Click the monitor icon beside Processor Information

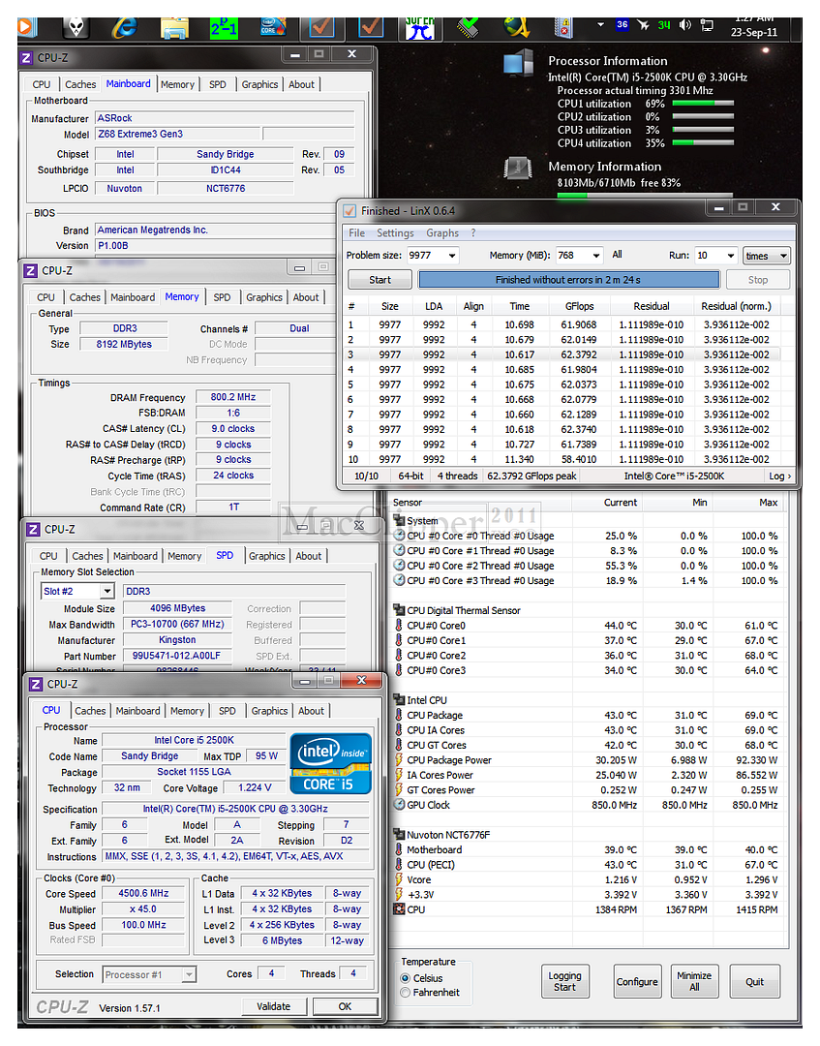pos(518,63)
